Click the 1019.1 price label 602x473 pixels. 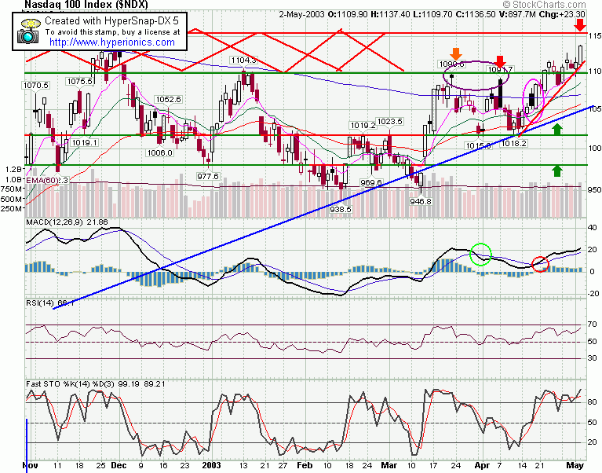point(85,142)
